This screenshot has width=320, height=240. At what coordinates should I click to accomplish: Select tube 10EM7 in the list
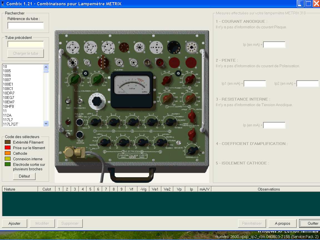click(23, 102)
